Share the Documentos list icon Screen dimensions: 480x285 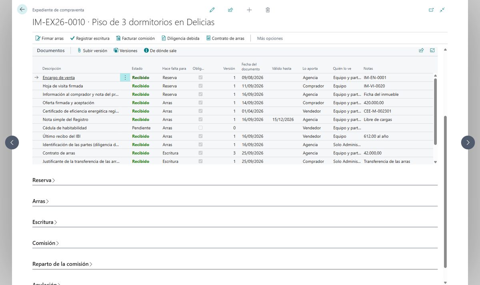point(421,51)
